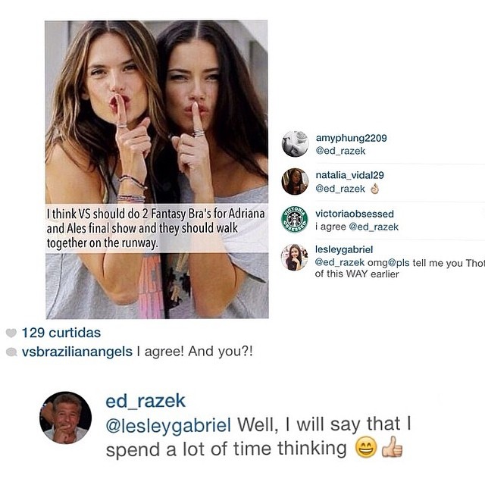Screen dimensions: 485x485
Task: Open the lesleygabriel commenter username
Action: [x=344, y=249]
